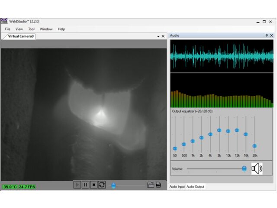Pause the weld camera playback
The width and height of the screenshot is (277, 208).
pos(85,185)
